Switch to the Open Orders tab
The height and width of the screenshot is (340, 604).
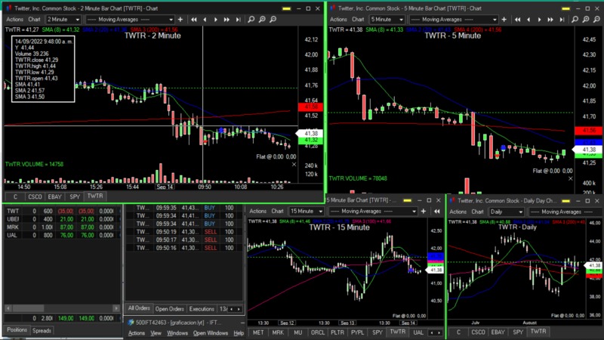point(169,309)
